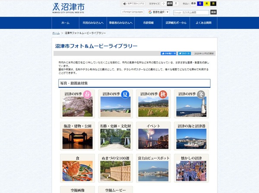The height and width of the screenshot is (193, 259).
Task: Click the 検索 search button
Action: pyautogui.click(x=213, y=12)
